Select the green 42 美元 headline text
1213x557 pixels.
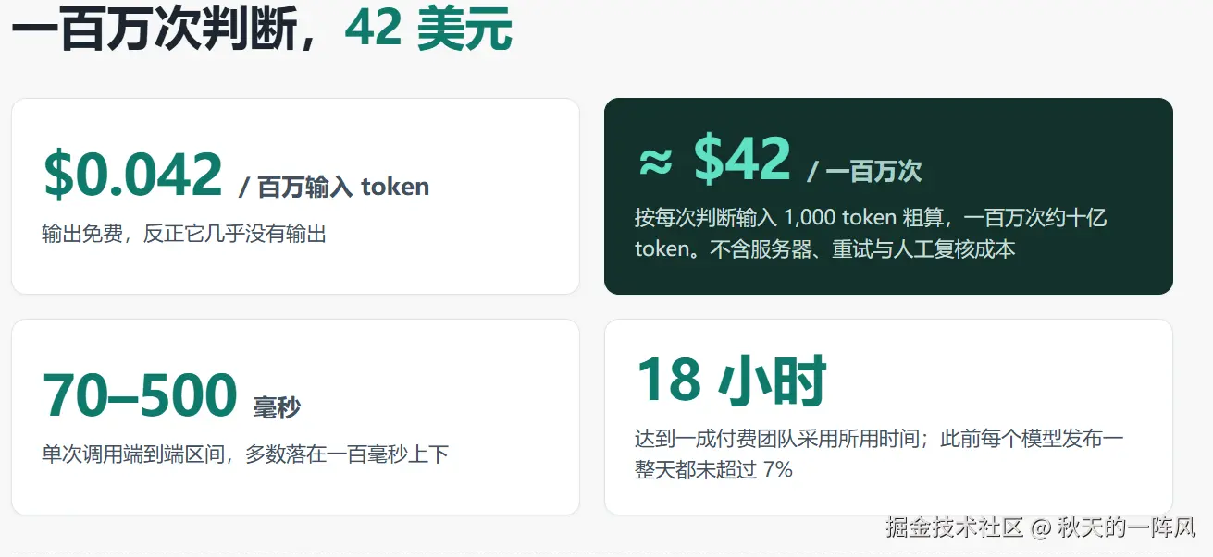(427, 30)
